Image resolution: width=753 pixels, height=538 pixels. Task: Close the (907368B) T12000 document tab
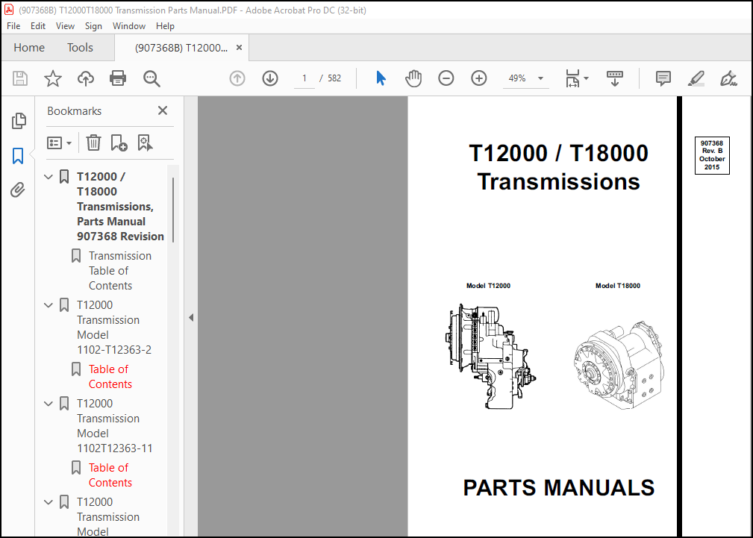[239, 48]
